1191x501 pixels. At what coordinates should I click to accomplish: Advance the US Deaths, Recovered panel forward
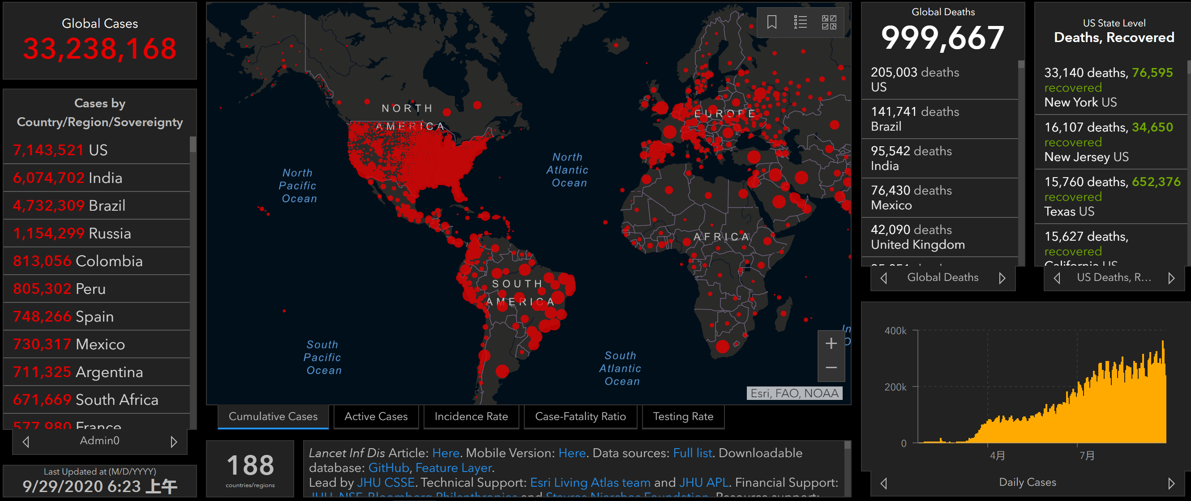(x=1171, y=278)
